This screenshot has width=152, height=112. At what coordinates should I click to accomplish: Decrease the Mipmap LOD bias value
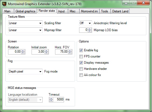tap(90, 31)
